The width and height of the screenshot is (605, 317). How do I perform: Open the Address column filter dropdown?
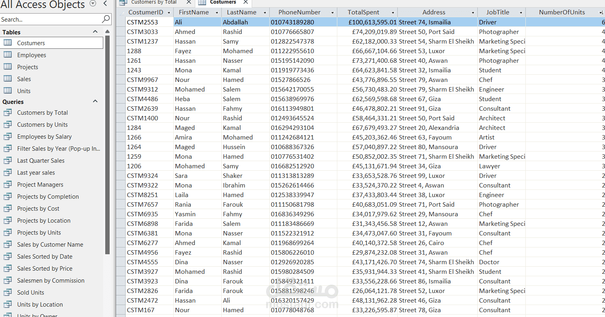pos(473,13)
